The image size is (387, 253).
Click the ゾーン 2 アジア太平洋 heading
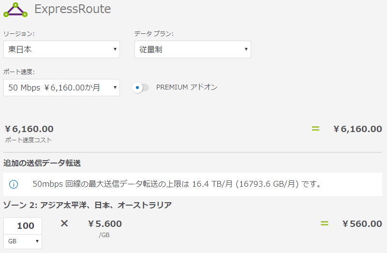tap(88, 205)
